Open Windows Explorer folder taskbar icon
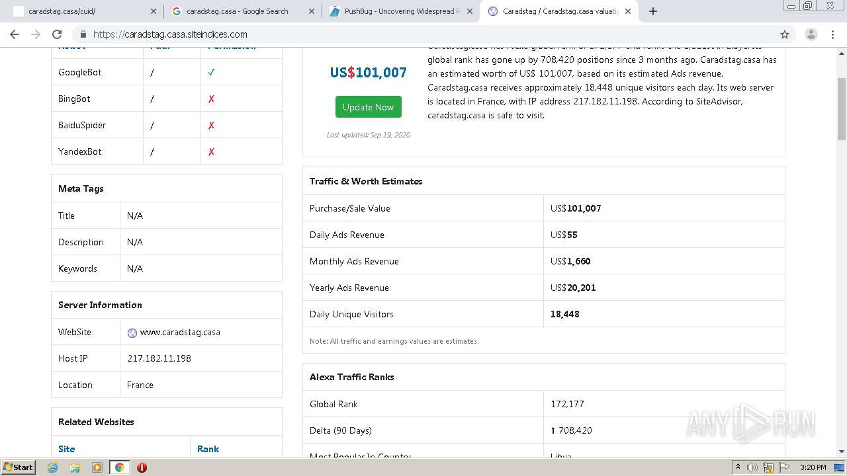 (x=75, y=467)
